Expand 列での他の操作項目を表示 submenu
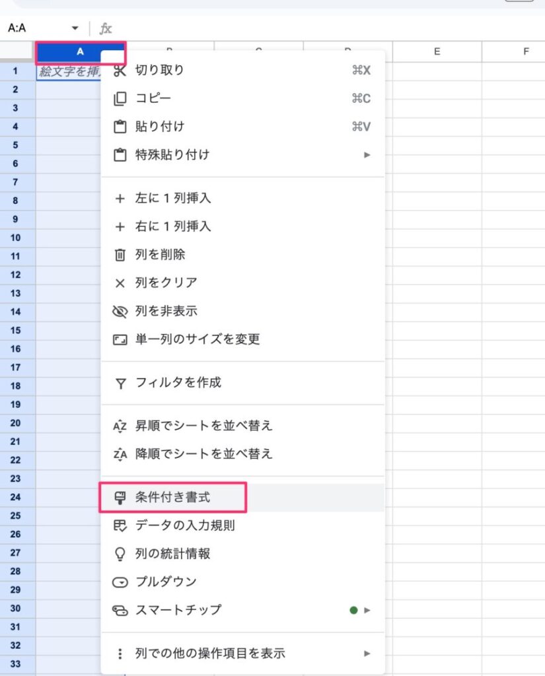 click(242, 654)
